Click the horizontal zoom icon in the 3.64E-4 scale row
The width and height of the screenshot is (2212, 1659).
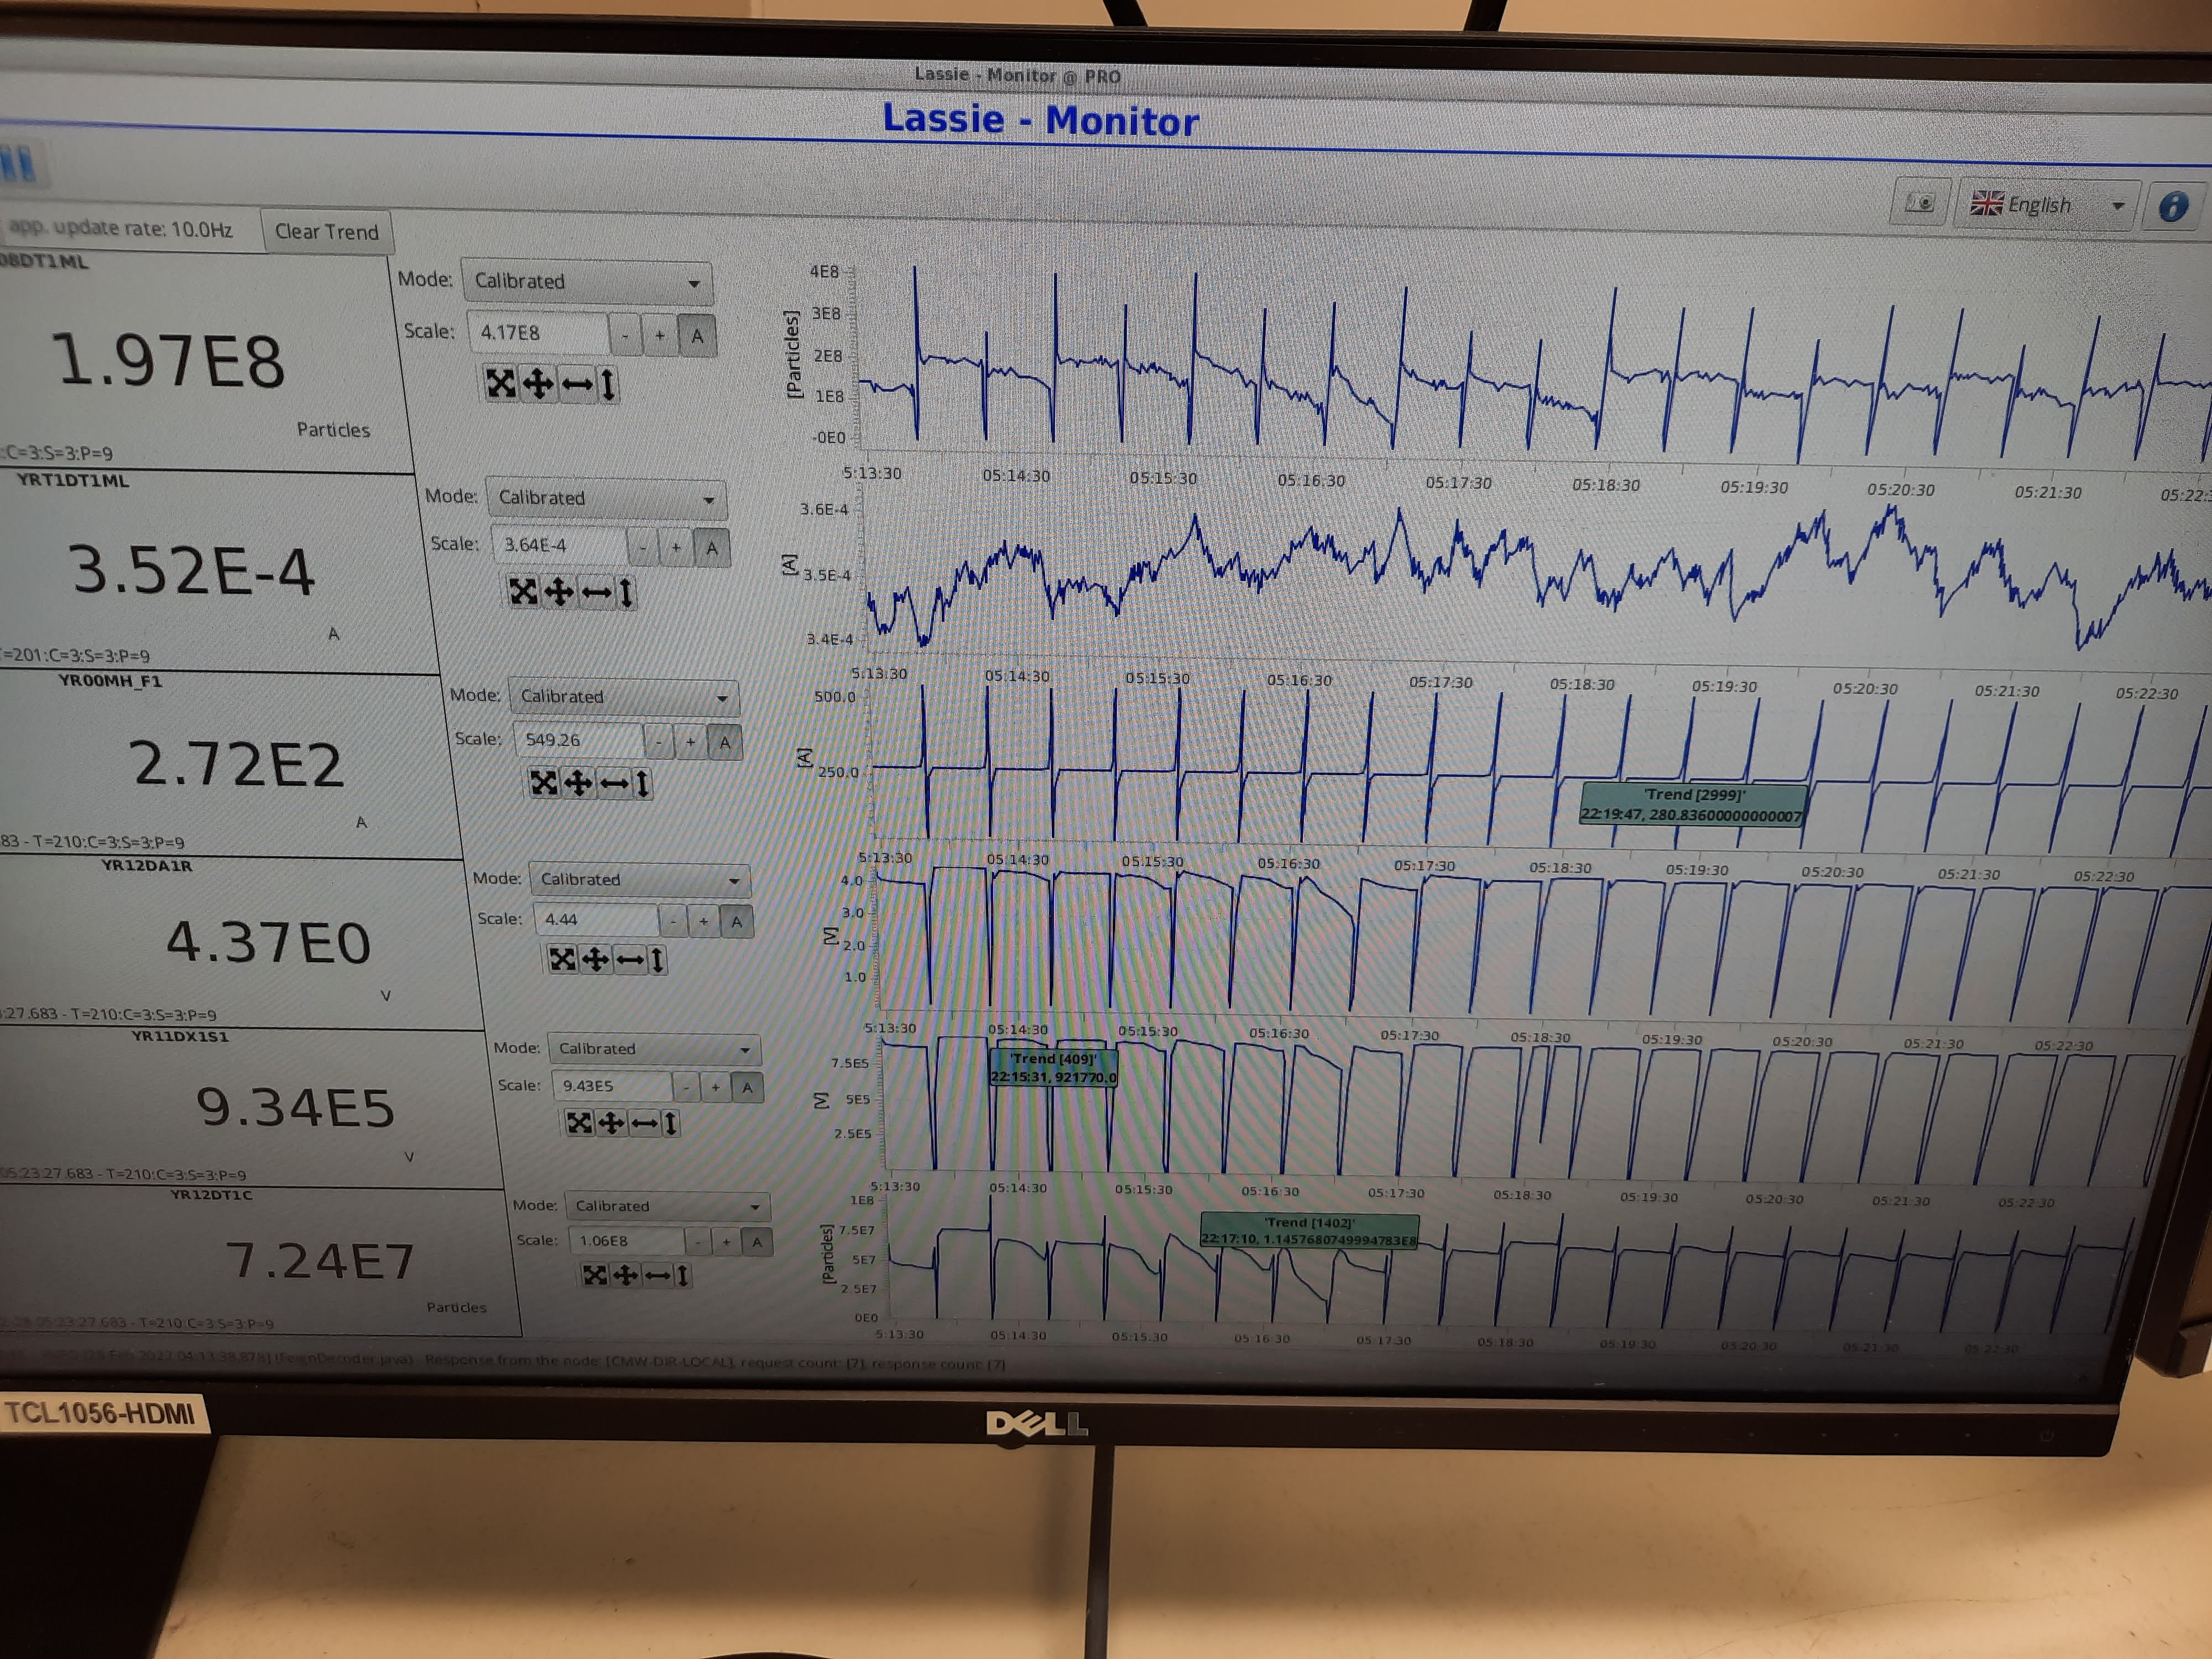click(596, 593)
